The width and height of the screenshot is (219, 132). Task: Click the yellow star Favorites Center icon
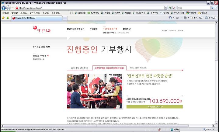[3, 18]
